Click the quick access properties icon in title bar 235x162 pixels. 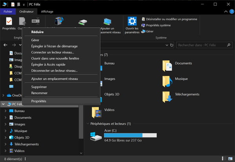(x=13, y=4)
